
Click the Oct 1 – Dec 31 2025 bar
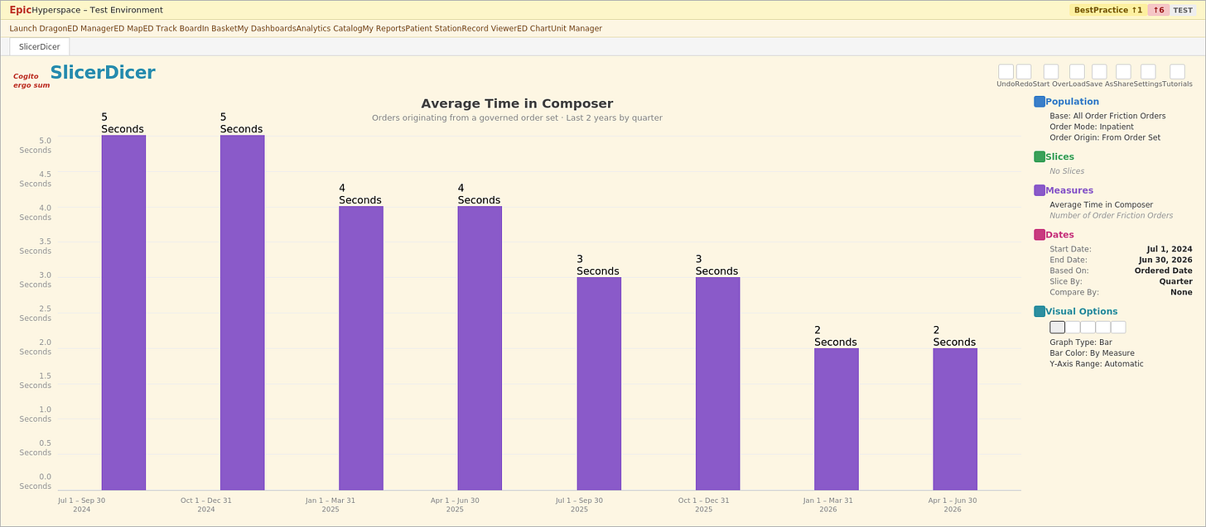pos(717,384)
